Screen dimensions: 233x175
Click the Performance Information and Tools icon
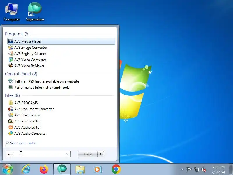click(11, 87)
